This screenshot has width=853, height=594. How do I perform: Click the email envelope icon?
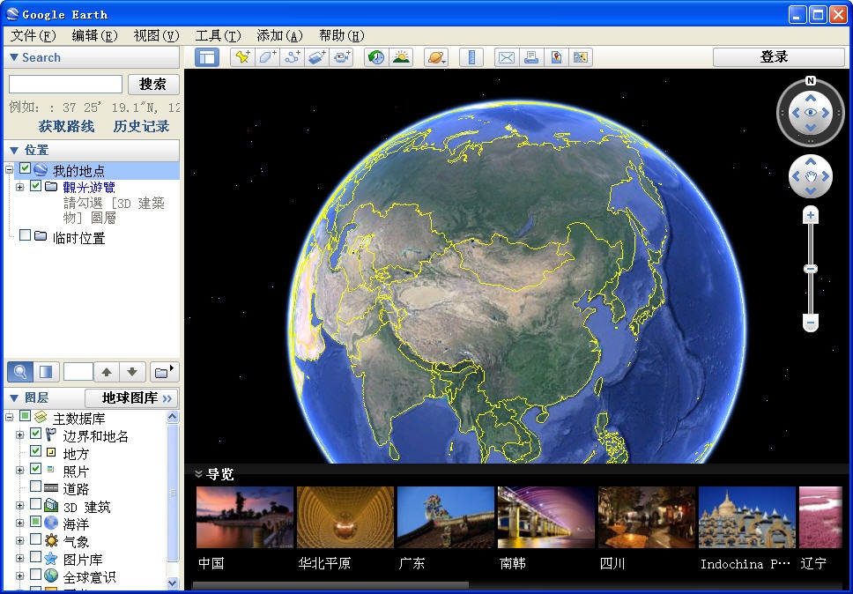507,57
